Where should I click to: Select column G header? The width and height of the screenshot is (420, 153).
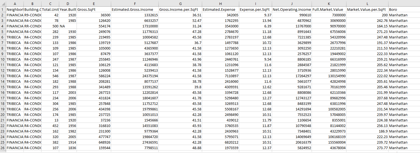pos(180,4)
